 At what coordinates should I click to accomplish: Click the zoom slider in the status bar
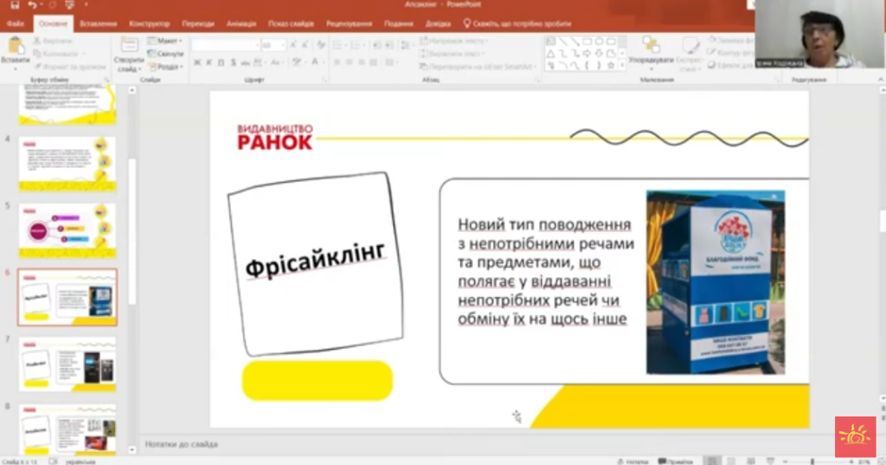(x=813, y=461)
